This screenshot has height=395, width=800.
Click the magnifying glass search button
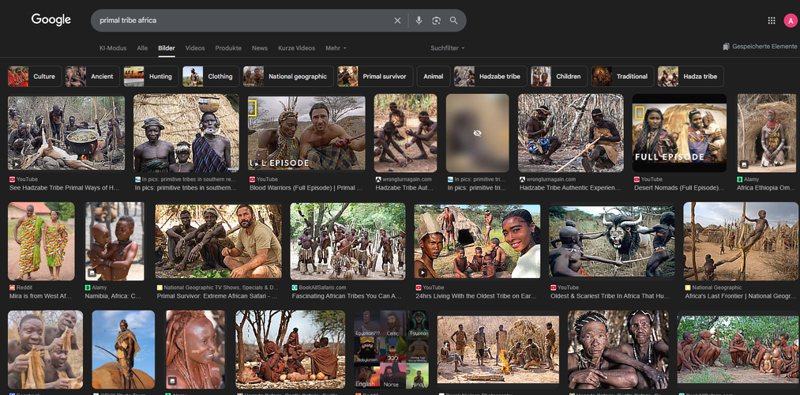(x=453, y=21)
